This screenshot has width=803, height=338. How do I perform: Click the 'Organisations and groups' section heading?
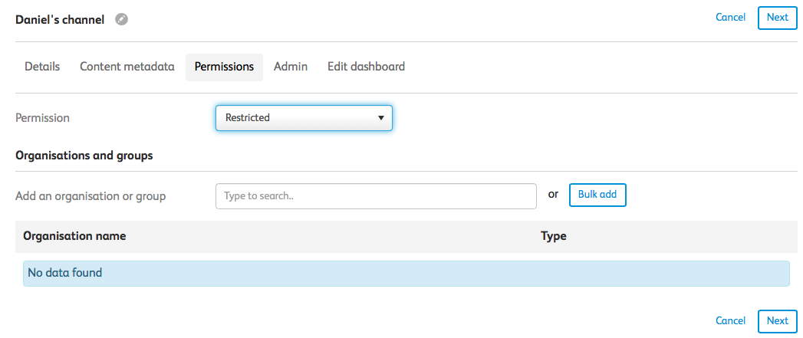coord(84,156)
